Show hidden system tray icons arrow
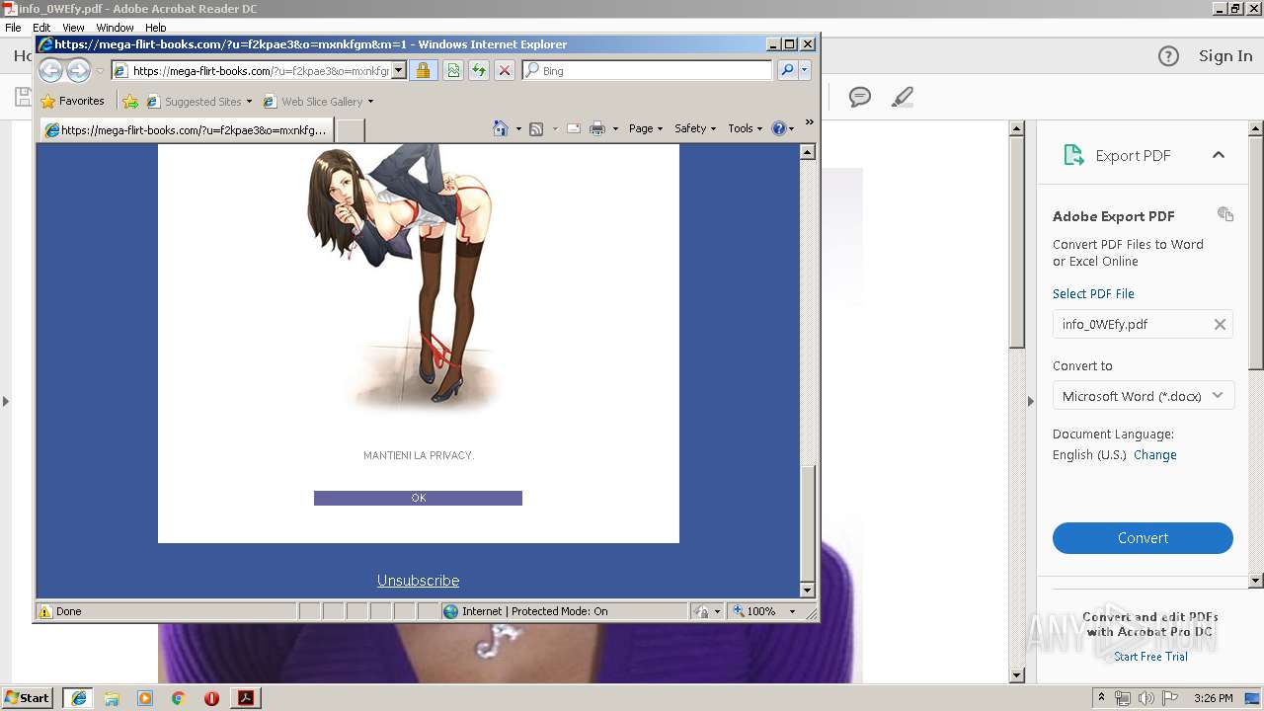This screenshot has width=1264, height=711. click(1102, 698)
